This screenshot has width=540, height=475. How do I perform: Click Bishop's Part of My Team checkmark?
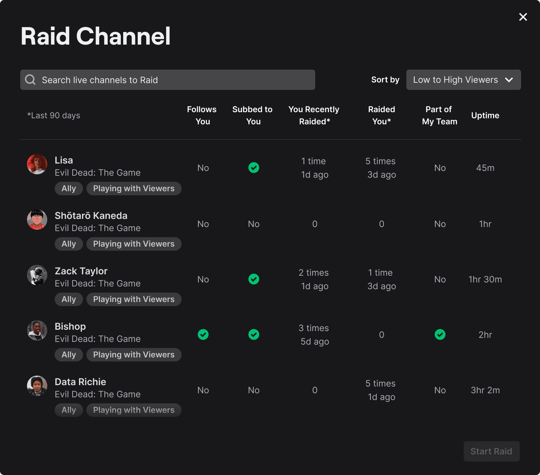[x=440, y=334]
